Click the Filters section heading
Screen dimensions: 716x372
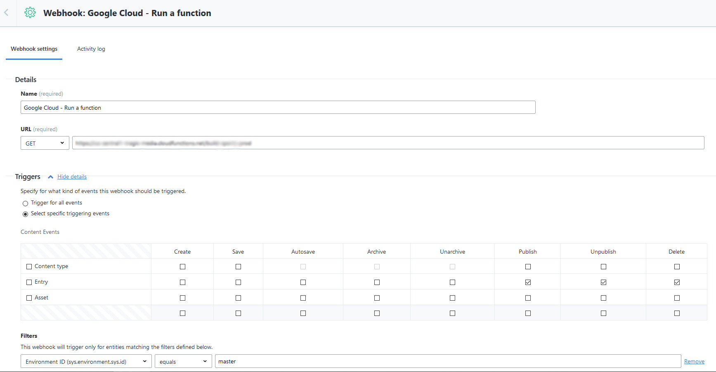(x=29, y=336)
